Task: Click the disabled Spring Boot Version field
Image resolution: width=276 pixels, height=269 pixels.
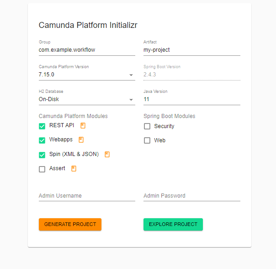Action: pos(191,75)
